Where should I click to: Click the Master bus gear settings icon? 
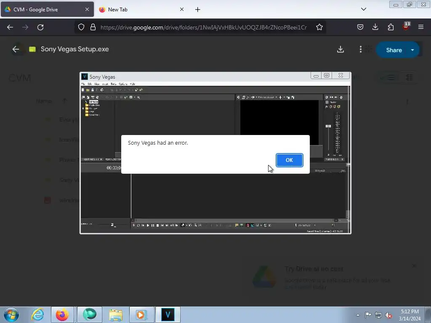pyautogui.click(x=327, y=97)
